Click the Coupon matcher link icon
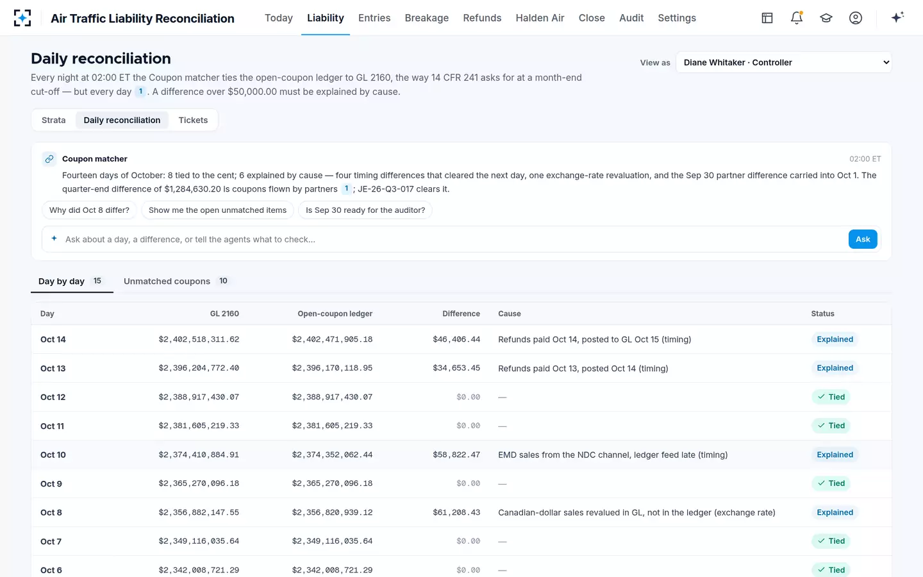The height and width of the screenshot is (577, 923). pos(49,159)
